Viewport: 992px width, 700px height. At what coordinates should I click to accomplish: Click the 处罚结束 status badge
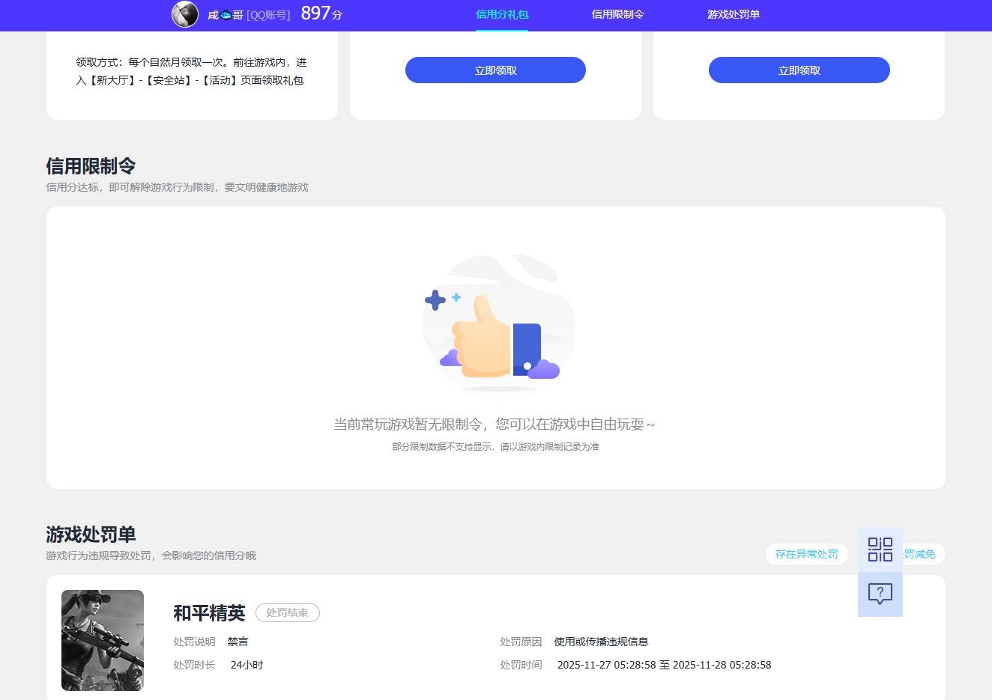coord(288,612)
